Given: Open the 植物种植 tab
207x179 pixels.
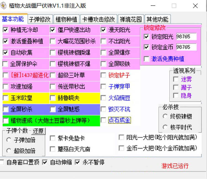Looking at the screenshot, I should pos(66,19).
